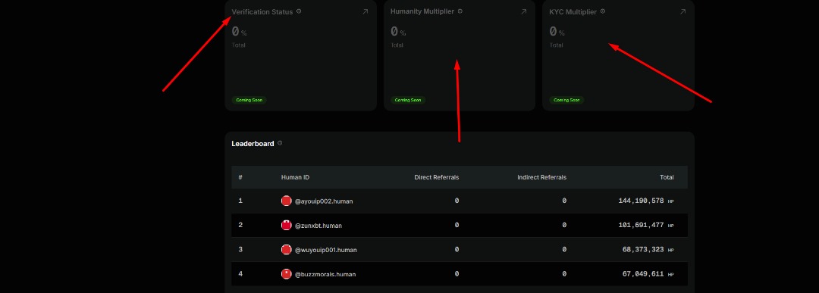Click the Direct Referrals column header
This screenshot has height=293, width=819.
click(x=437, y=177)
